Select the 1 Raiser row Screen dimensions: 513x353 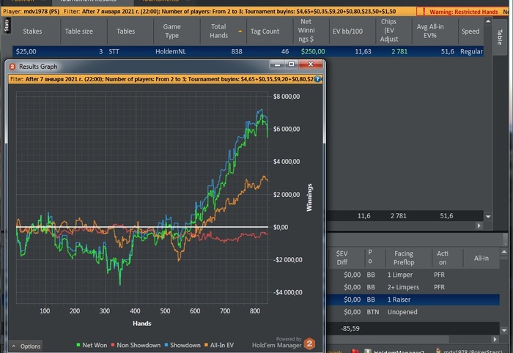(x=414, y=300)
